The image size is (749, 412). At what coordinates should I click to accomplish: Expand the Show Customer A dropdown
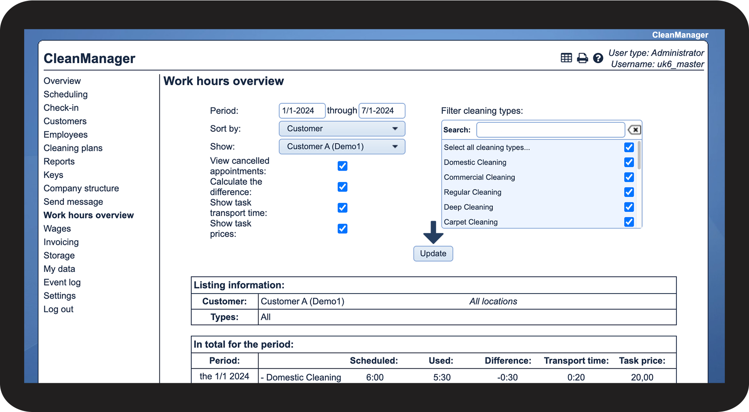point(342,146)
